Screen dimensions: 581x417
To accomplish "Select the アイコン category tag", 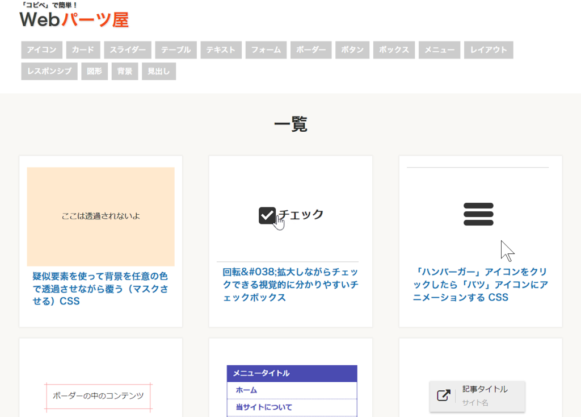I will [41, 49].
